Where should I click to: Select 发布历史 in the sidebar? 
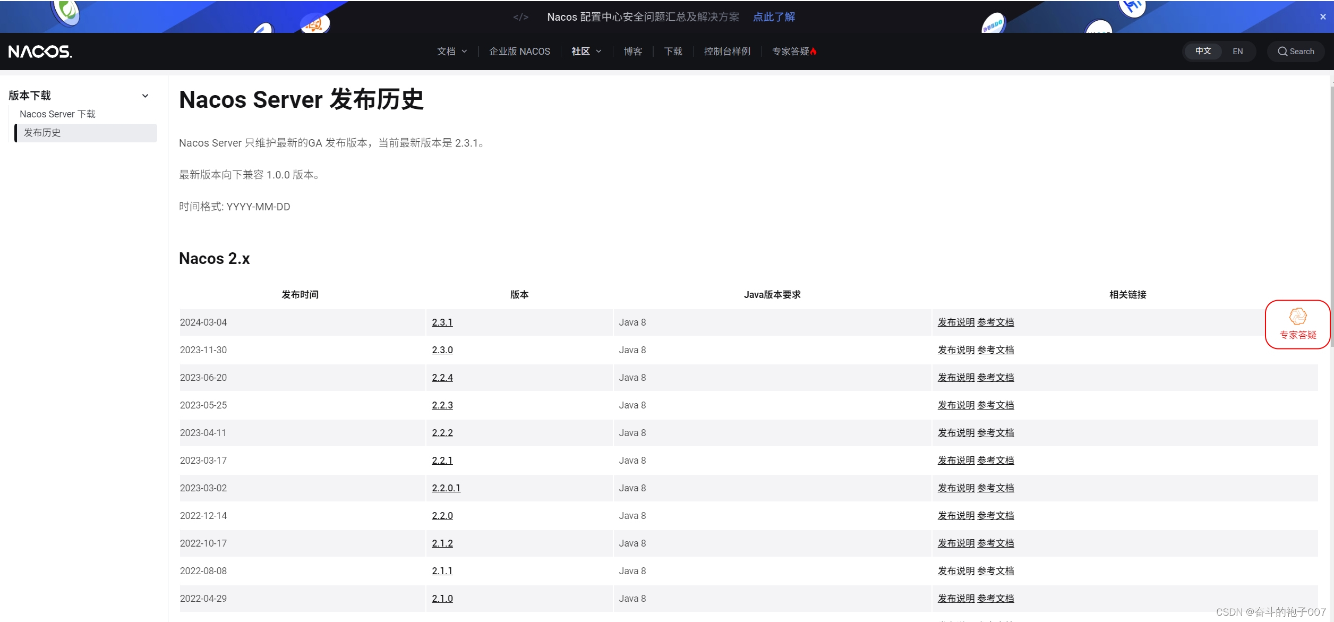point(86,133)
